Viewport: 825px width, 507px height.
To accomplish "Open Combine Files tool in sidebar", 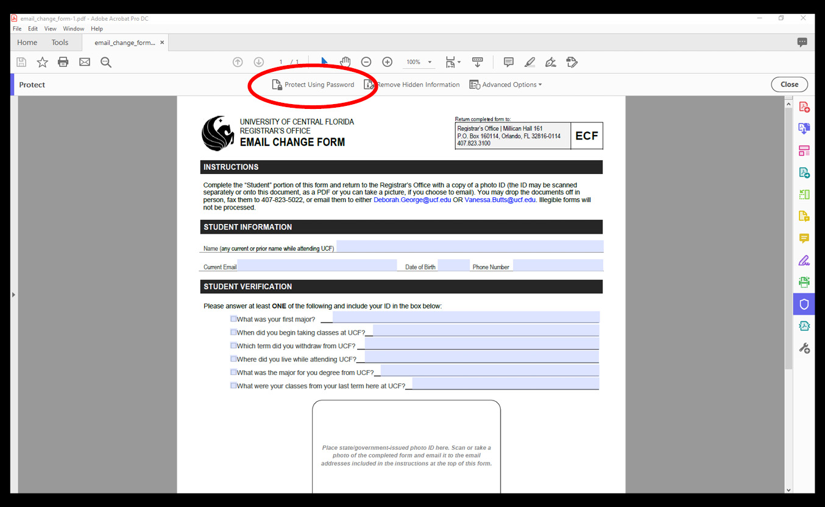I will 804,129.
